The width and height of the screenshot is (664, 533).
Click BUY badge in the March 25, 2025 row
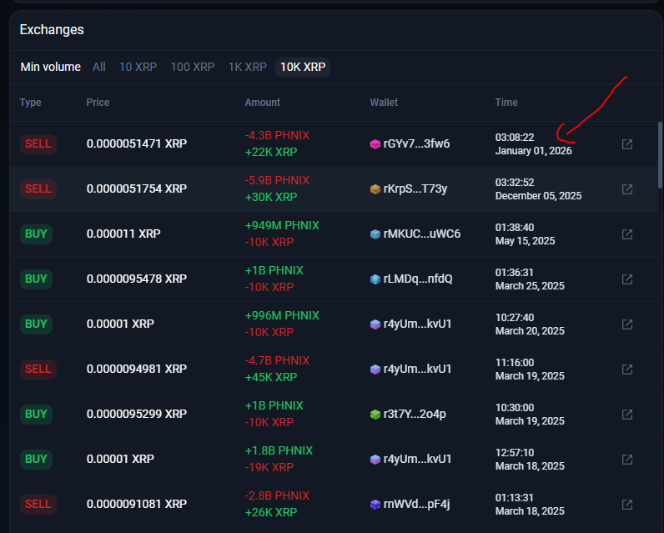point(36,279)
